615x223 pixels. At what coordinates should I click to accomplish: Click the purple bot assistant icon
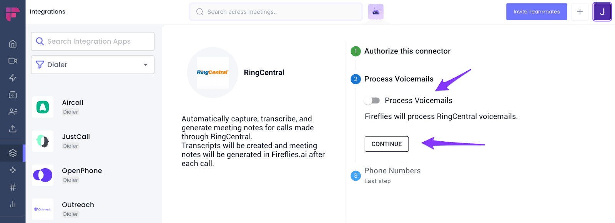pyautogui.click(x=376, y=12)
